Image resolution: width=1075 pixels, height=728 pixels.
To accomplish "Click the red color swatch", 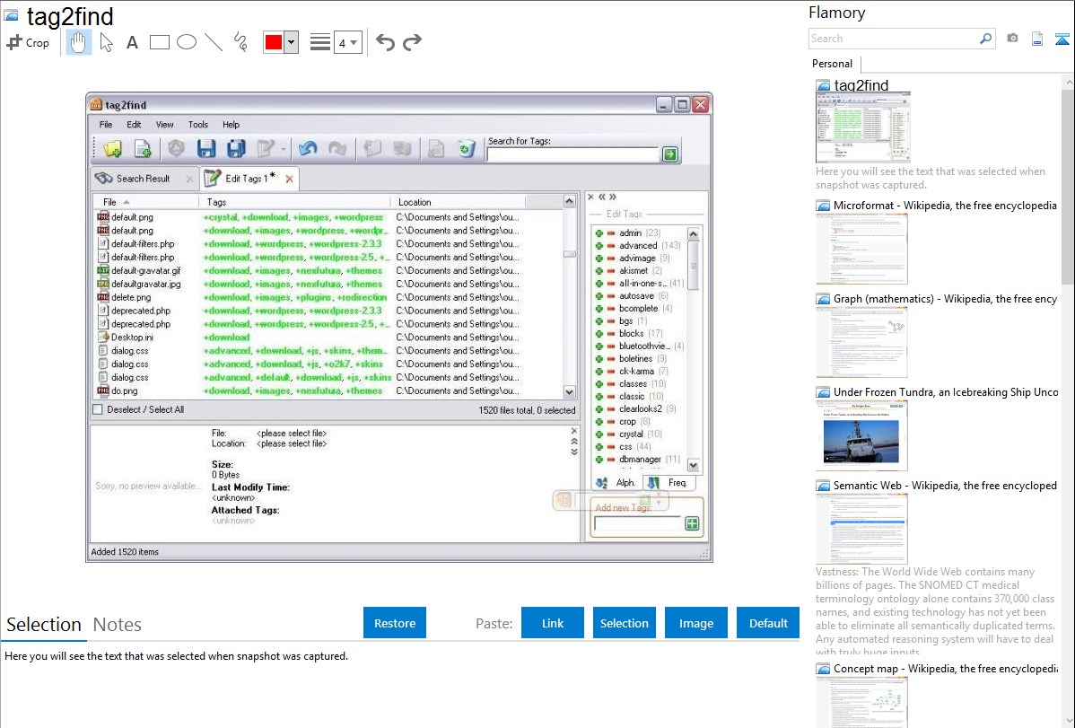I will click(x=274, y=42).
